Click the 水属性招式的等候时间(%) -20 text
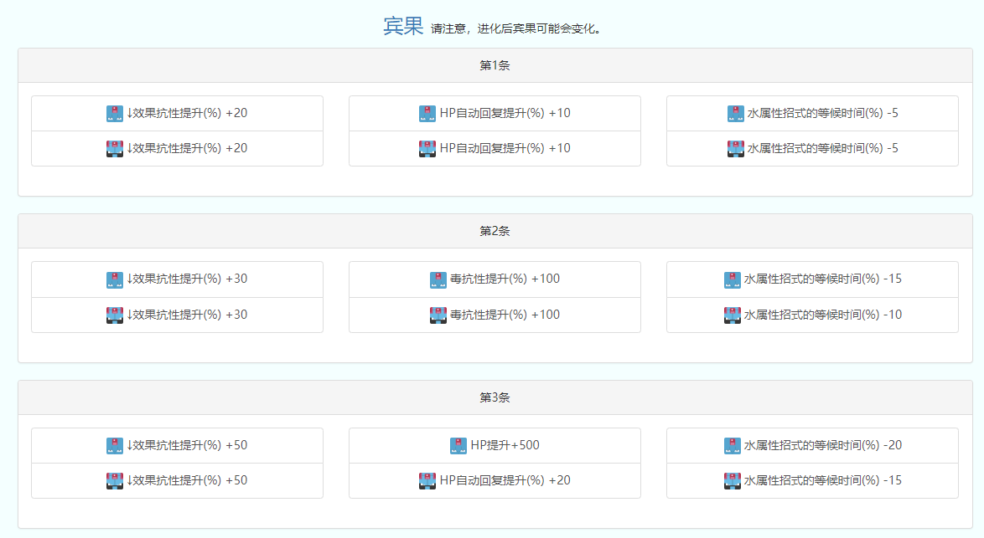This screenshot has height=538, width=984. 822,445
